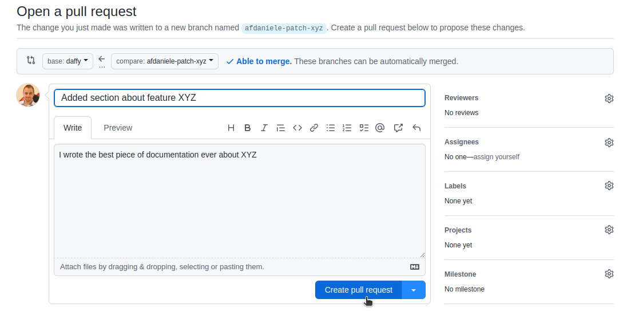Click the Able to merge status text
This screenshot has height=311, width=631.
click(264, 62)
